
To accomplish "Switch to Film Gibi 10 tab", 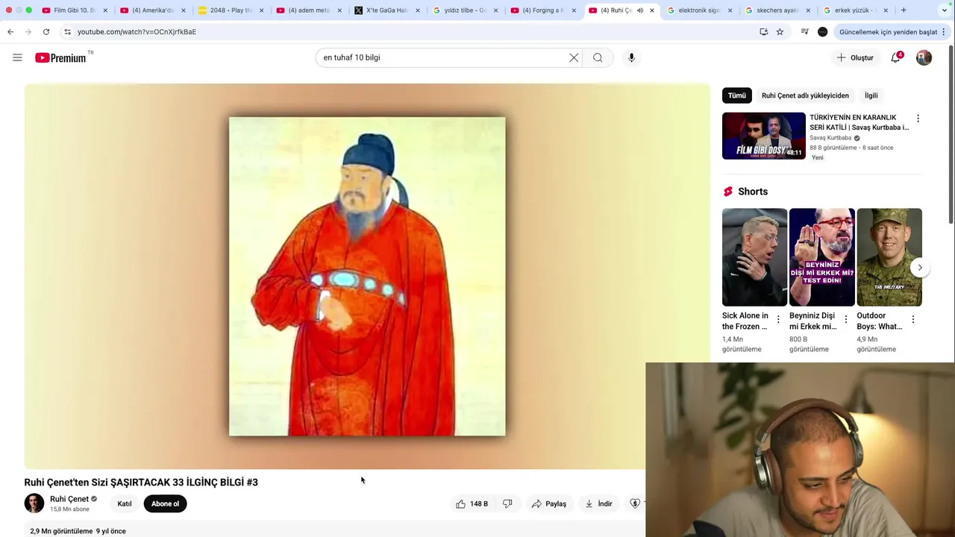I will [x=75, y=10].
